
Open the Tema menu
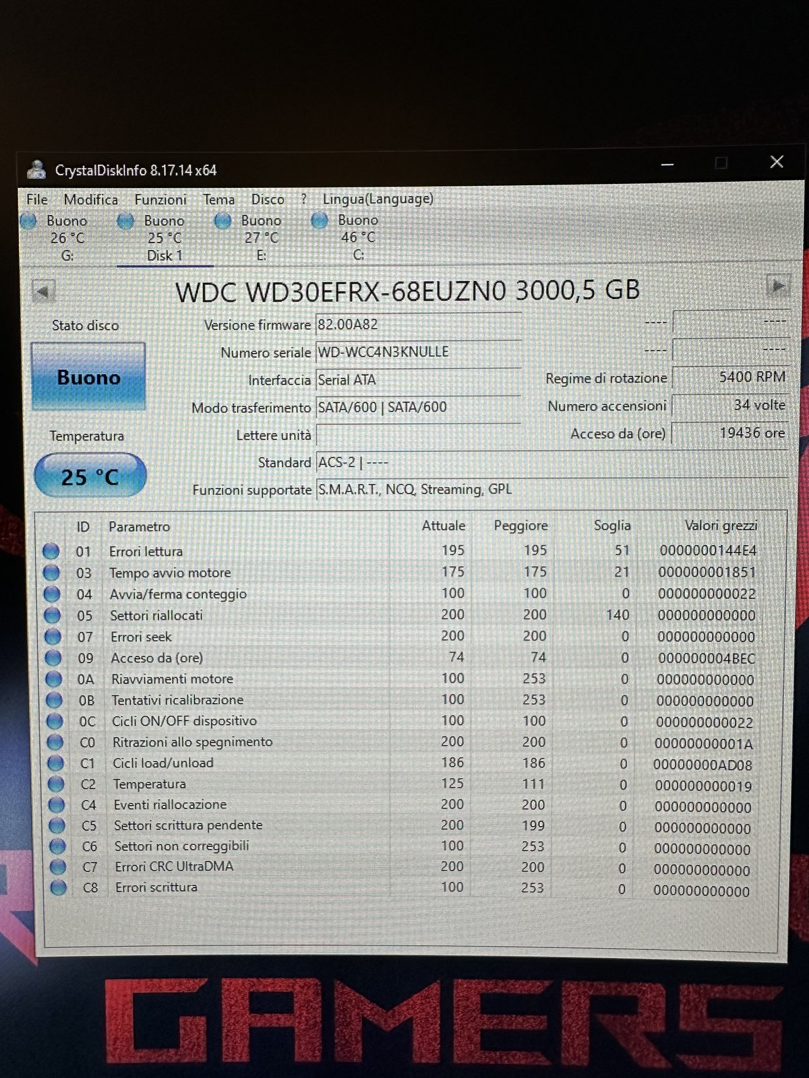tap(219, 199)
